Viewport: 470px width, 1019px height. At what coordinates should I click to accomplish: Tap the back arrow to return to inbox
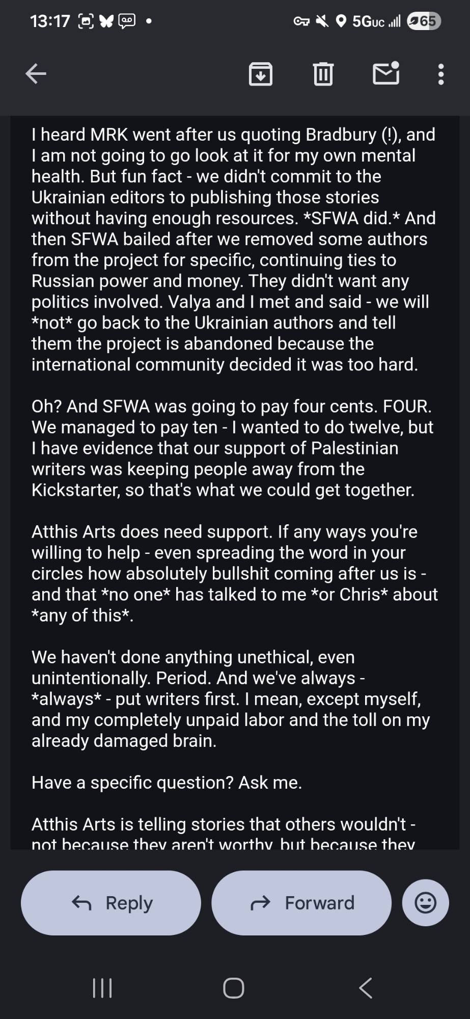(36, 74)
